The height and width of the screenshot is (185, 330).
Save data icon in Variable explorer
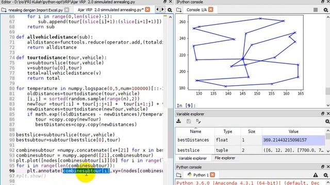pos(189,121)
